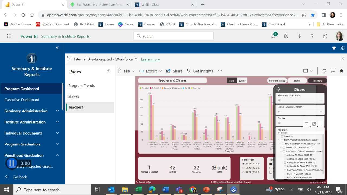The width and height of the screenshot is (347, 195).
Task: Click the Learn more link
Action: 150,59
